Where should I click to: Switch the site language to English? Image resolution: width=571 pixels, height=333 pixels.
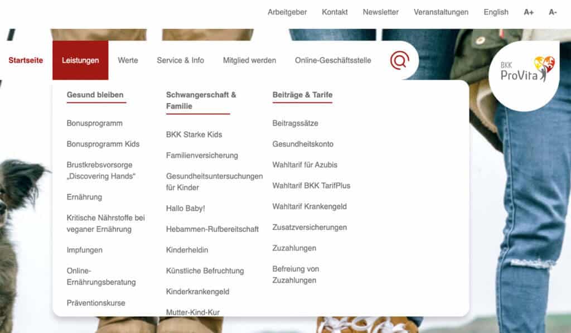click(x=496, y=12)
